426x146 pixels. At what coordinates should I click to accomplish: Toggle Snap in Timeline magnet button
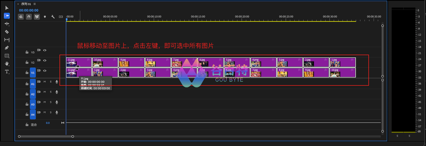29,17
